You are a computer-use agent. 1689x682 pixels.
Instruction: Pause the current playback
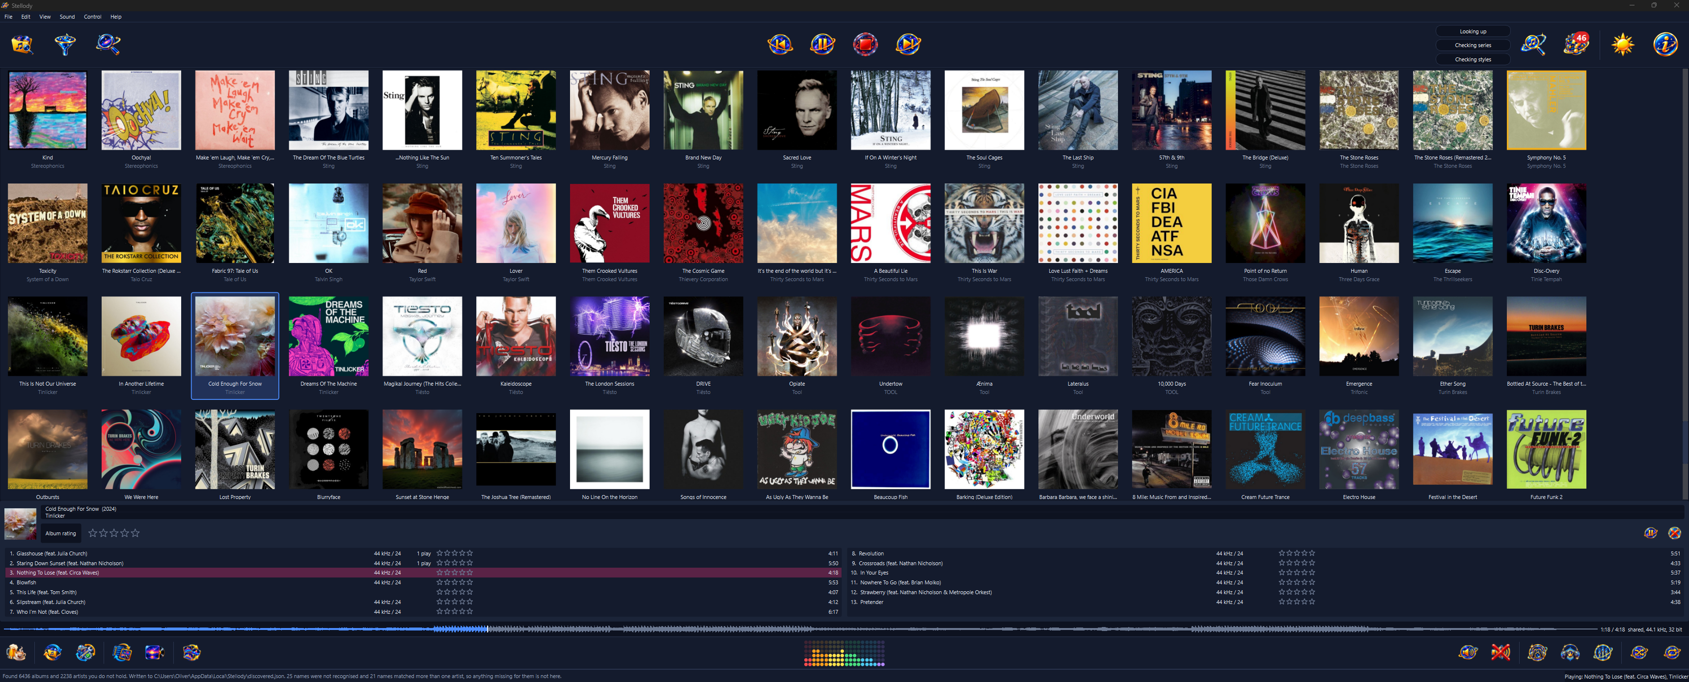[x=823, y=44]
